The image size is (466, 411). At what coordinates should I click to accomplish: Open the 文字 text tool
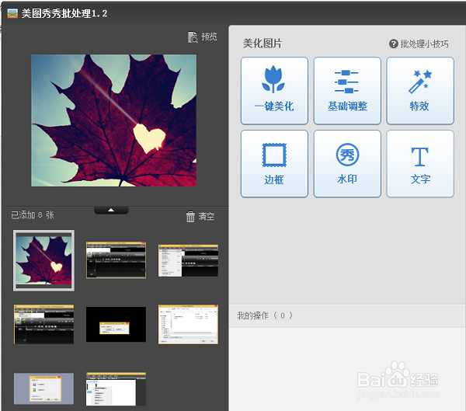click(x=420, y=164)
